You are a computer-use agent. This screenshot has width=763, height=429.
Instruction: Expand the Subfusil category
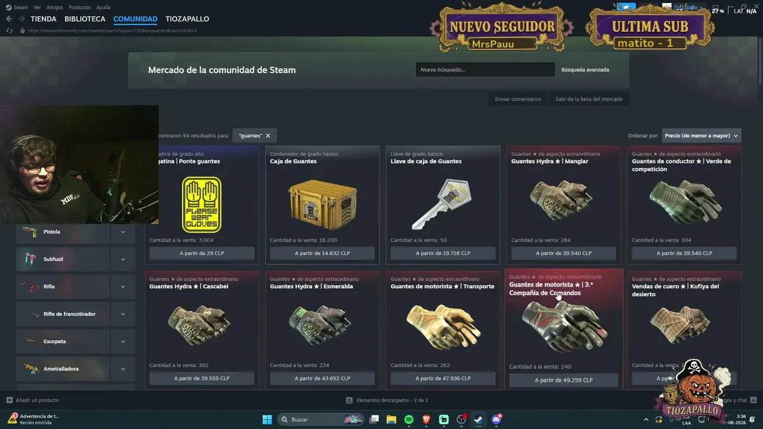click(123, 259)
